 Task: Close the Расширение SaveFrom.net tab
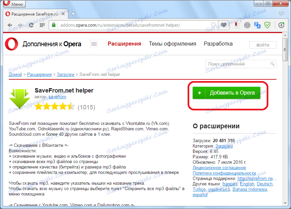coord(63,14)
